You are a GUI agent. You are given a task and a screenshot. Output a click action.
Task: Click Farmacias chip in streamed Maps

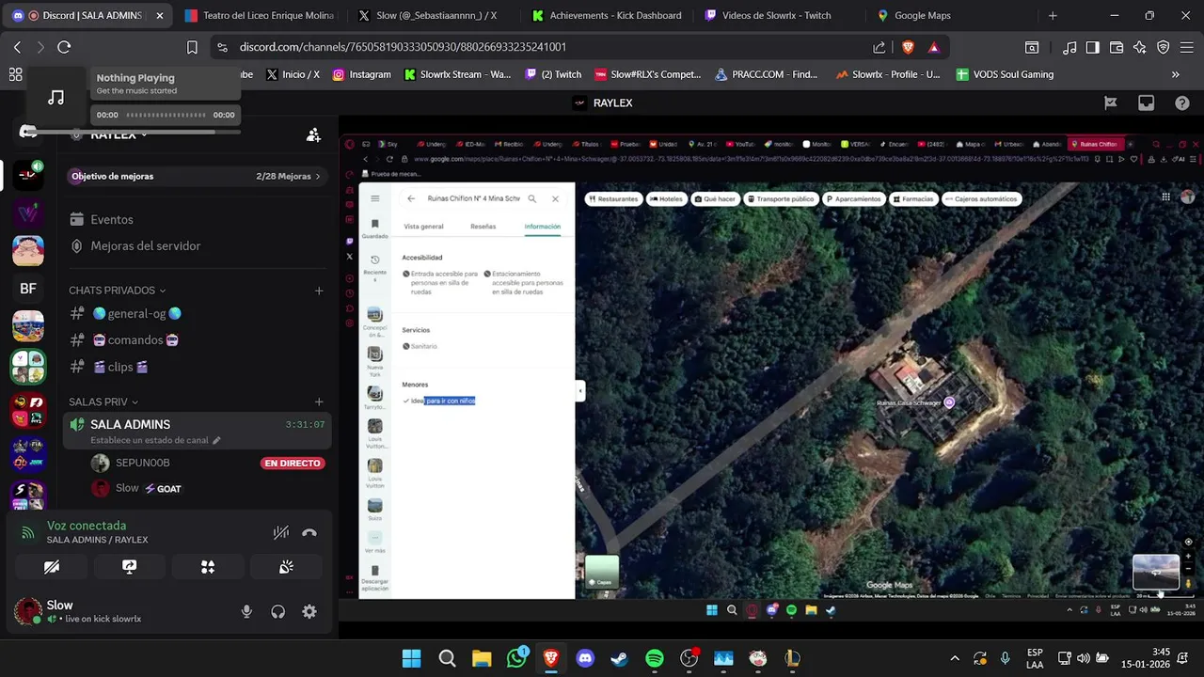[x=912, y=199]
